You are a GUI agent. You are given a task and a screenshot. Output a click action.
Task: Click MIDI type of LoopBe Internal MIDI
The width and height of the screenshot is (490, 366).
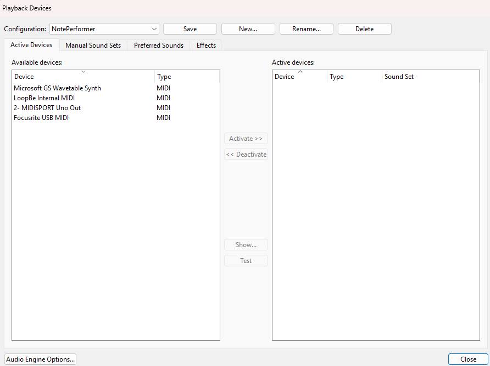point(164,98)
